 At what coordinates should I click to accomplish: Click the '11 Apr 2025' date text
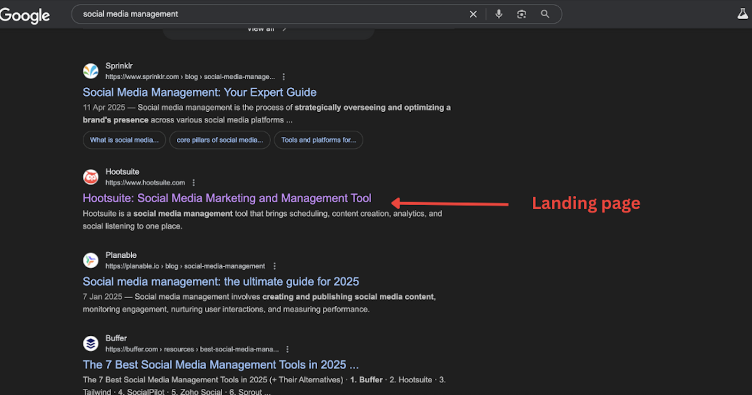(x=104, y=108)
